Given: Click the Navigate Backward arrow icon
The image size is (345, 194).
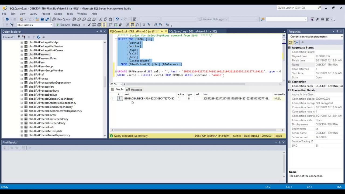Looking at the screenshot, I should (7, 19).
